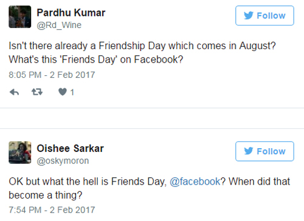
Task: Click Twitter bird icon beside Oishee Sarkar
Action: coord(249,151)
